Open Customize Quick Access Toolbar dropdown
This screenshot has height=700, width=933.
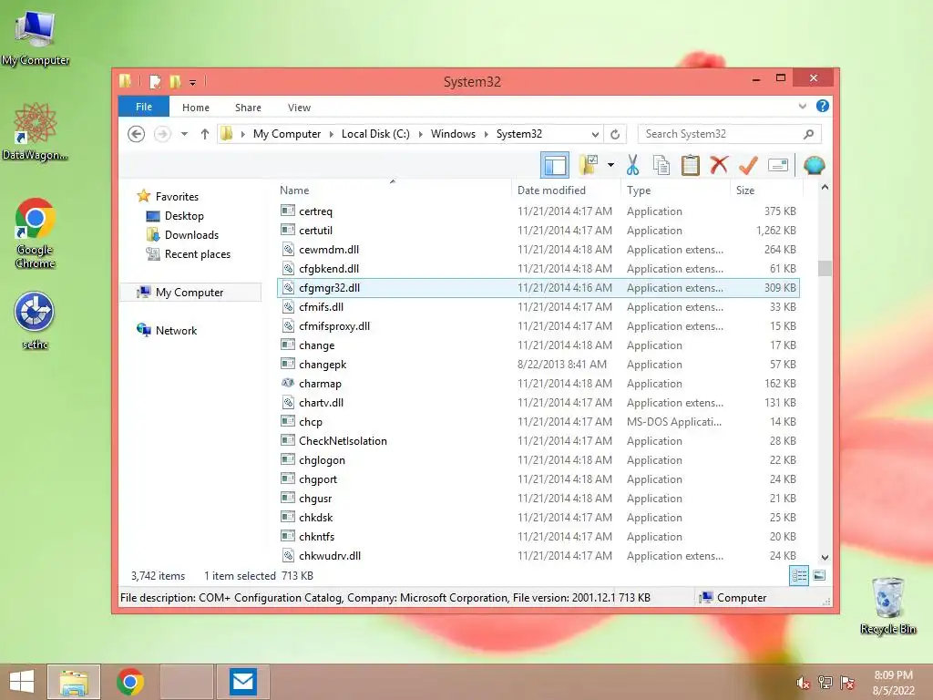click(193, 82)
